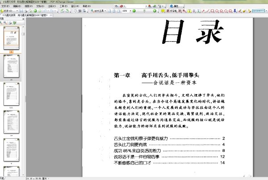The image size is (268, 180).
Task: Select the blue Pushpin attachment tool
Action: point(235,11)
